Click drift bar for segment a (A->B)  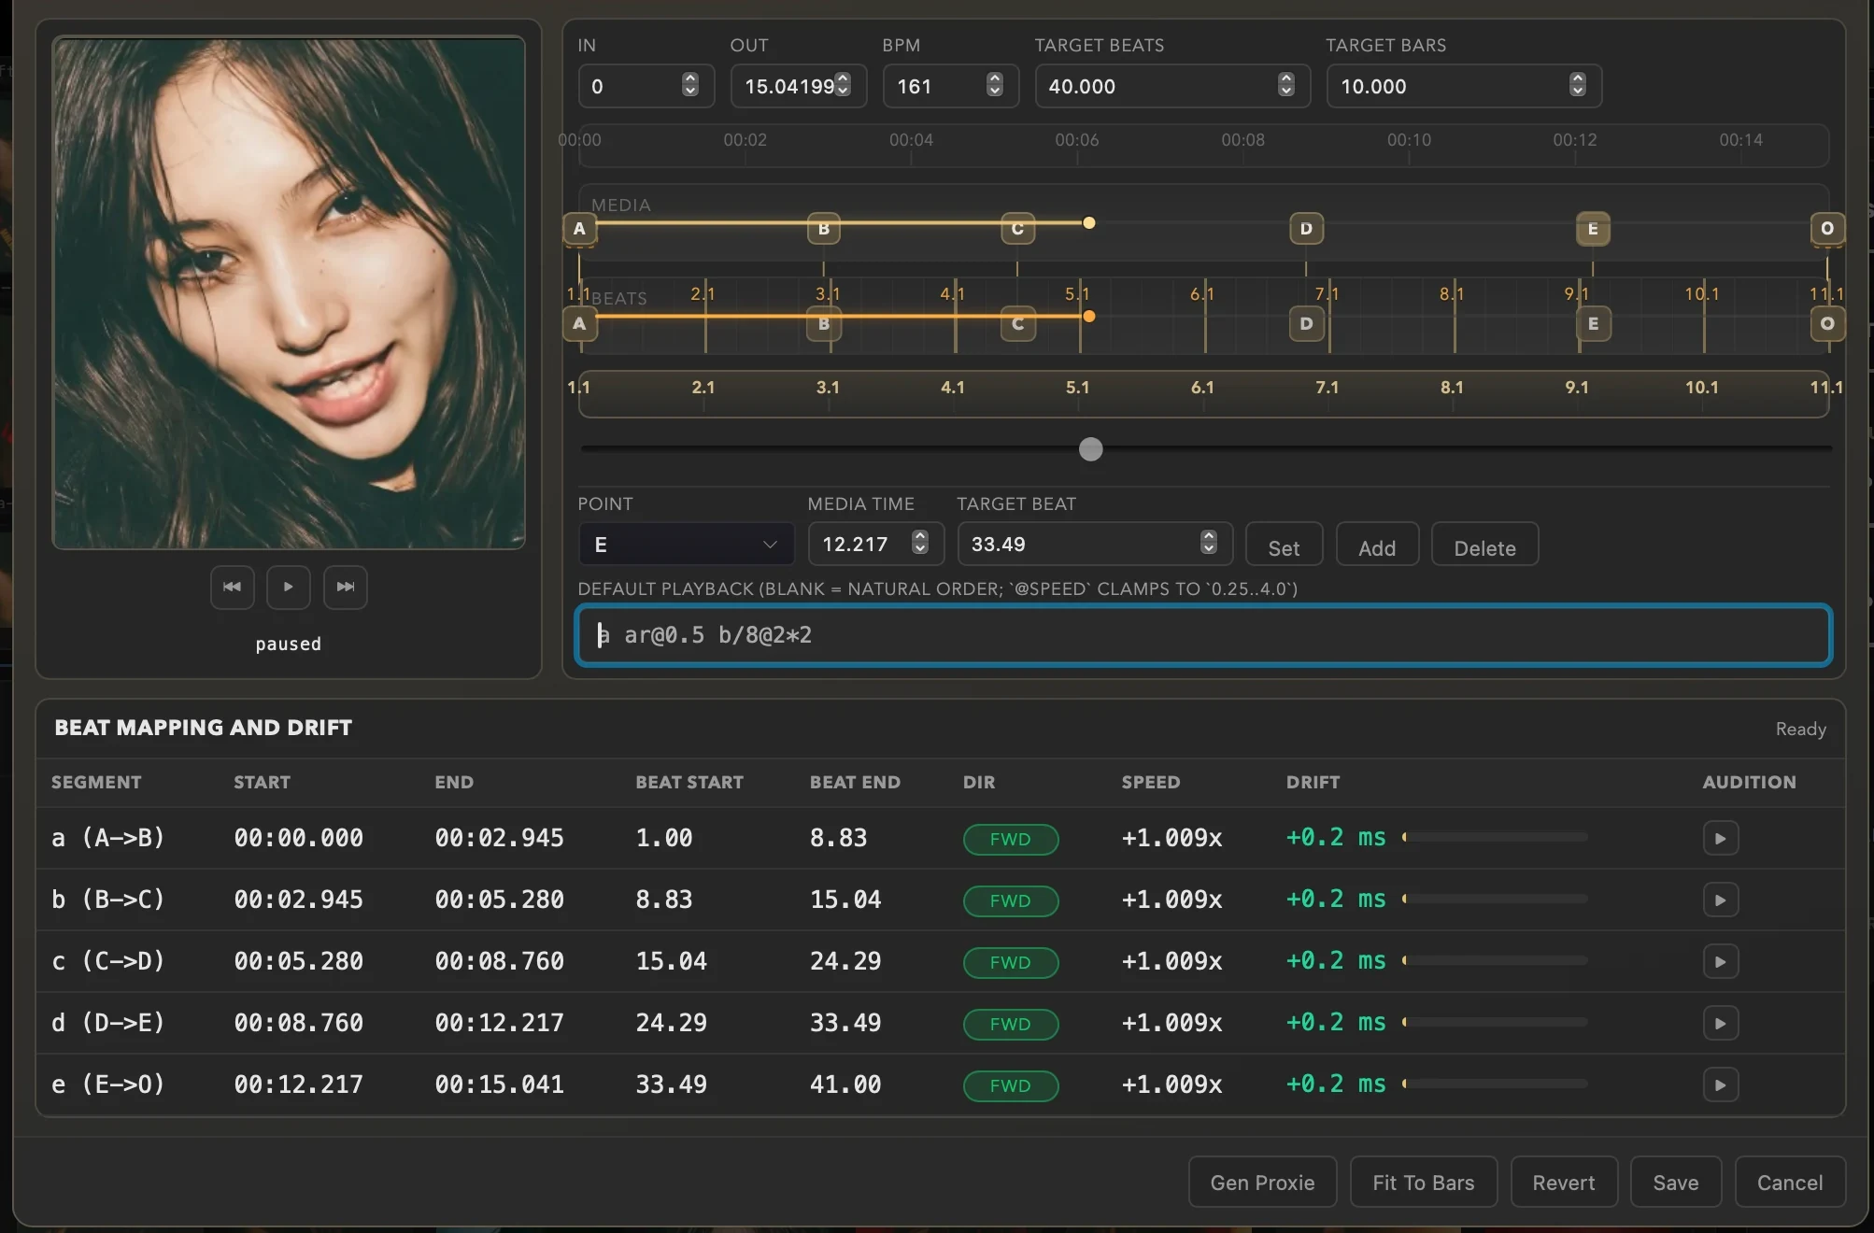click(1495, 838)
